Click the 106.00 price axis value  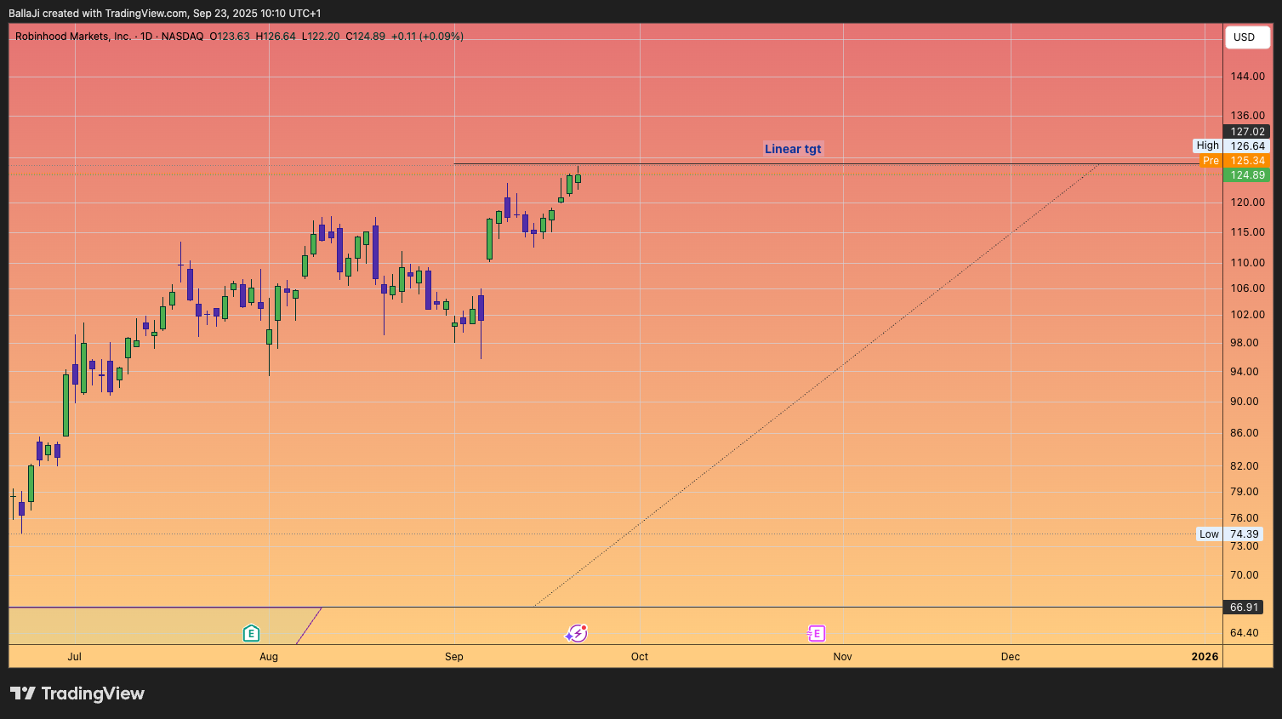pyautogui.click(x=1248, y=288)
